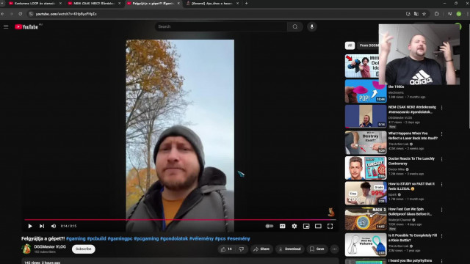
Task: Click the #gaming hashtag
Action: pos(76,238)
